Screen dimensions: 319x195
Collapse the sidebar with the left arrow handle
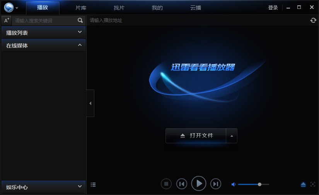(90, 103)
